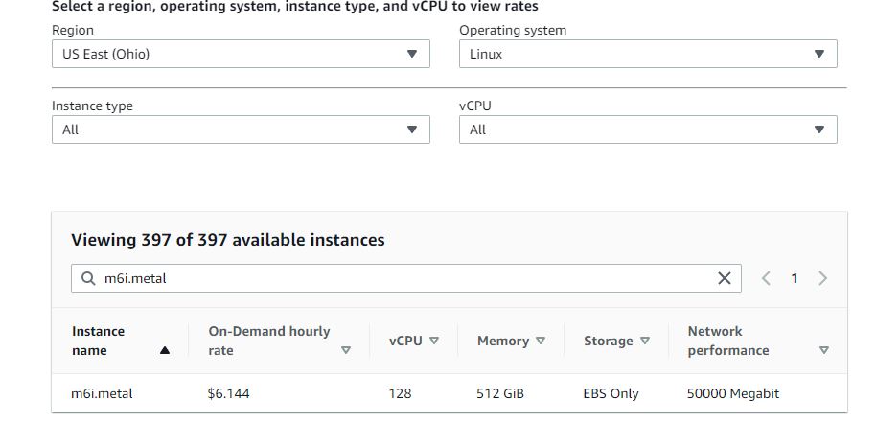Viewport: 876px width, 424px height.
Task: Select page 1 in pagination
Action: point(794,278)
